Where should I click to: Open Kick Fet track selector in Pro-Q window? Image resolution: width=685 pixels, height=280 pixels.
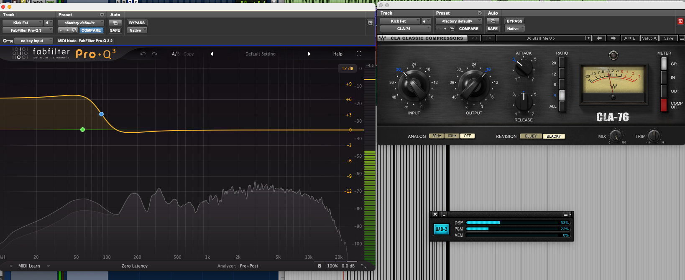click(23, 23)
